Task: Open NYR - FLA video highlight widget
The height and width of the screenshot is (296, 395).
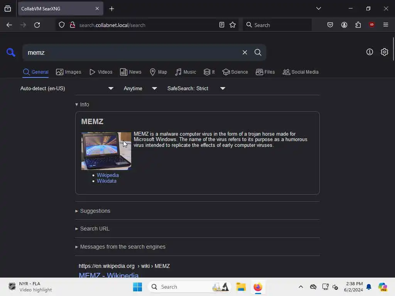Action: click(x=30, y=287)
